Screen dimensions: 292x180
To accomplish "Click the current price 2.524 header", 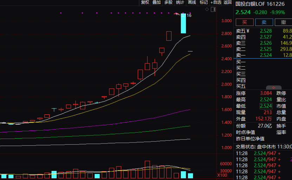I will tap(243, 13).
